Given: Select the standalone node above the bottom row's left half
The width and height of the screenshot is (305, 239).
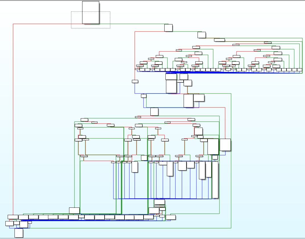Looking at the screenshot, I should click(74, 210).
